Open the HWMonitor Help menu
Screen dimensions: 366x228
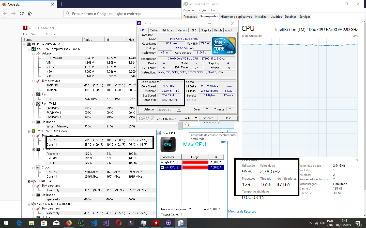click(55, 34)
